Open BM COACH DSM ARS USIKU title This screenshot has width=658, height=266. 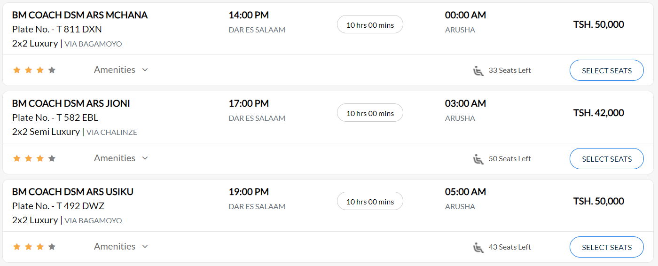pos(73,192)
